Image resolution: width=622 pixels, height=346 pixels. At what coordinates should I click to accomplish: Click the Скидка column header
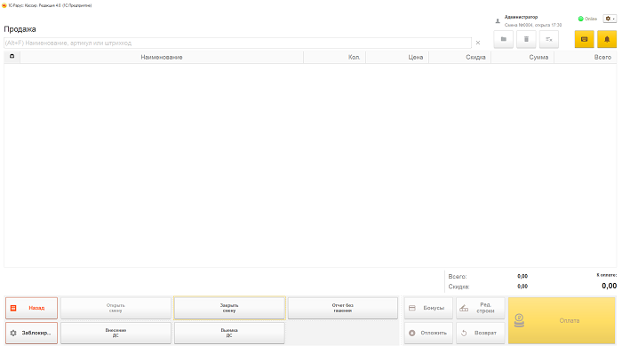pos(459,57)
